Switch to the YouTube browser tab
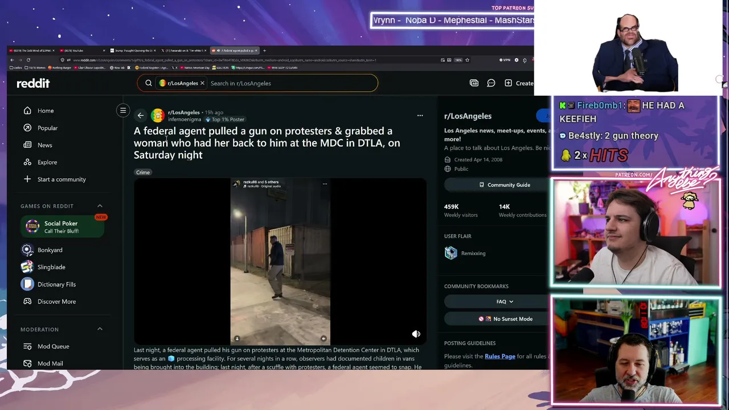The width and height of the screenshot is (729, 410). click(x=81, y=51)
